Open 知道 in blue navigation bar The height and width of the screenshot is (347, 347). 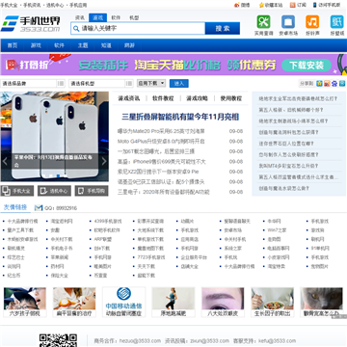106,45
